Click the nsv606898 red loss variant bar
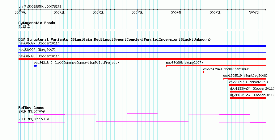This screenshot has height=140, width=275. 142,59
